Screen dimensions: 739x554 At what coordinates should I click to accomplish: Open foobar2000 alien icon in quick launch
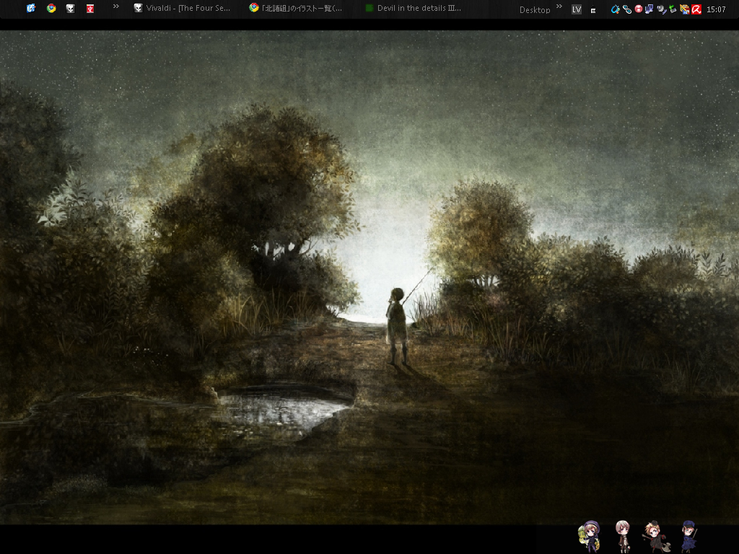coord(70,8)
